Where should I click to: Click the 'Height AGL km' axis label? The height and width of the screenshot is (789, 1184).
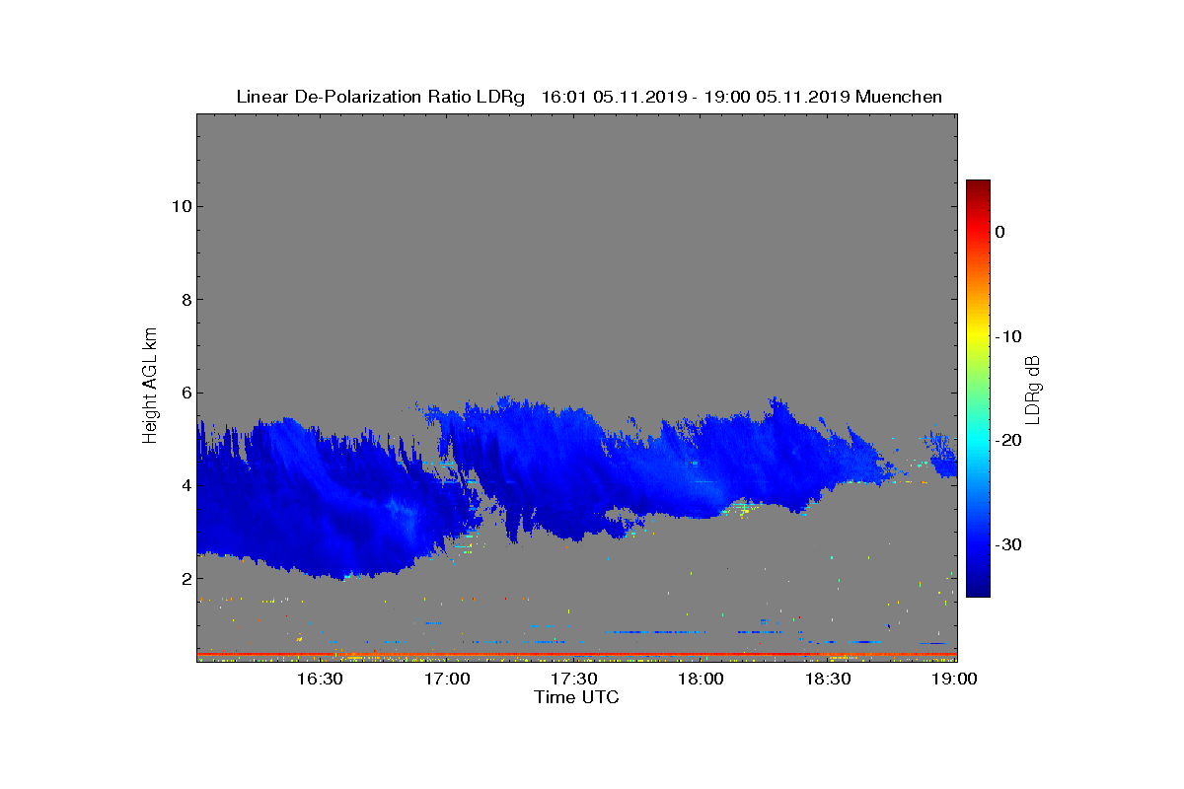click(x=150, y=387)
